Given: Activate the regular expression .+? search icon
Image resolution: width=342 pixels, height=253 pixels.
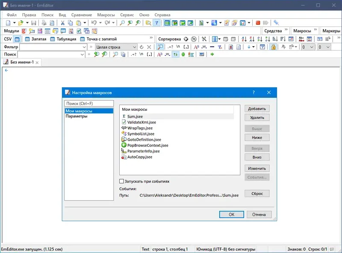Looking at the screenshot, I should tap(133, 54).
